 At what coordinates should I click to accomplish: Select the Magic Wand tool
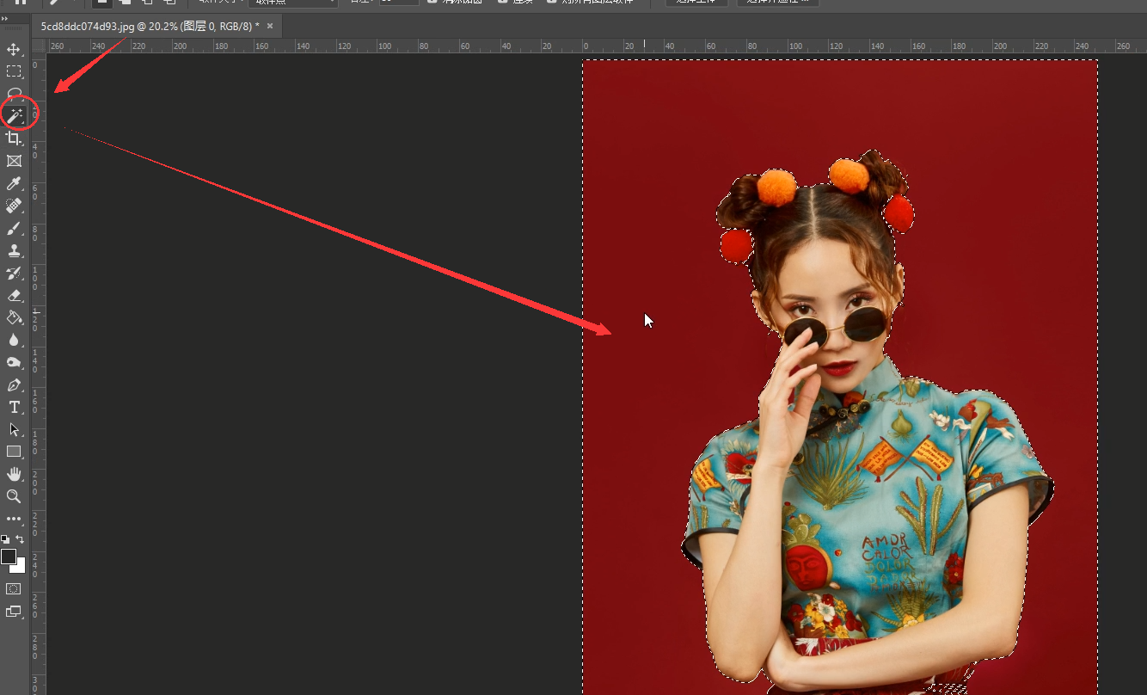pos(14,115)
